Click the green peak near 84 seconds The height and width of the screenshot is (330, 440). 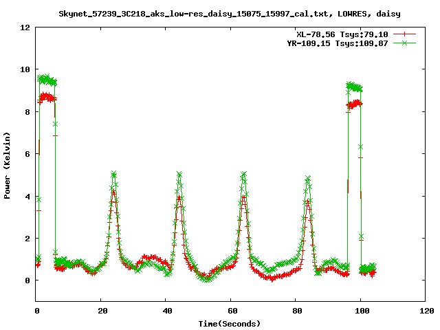coord(308,179)
